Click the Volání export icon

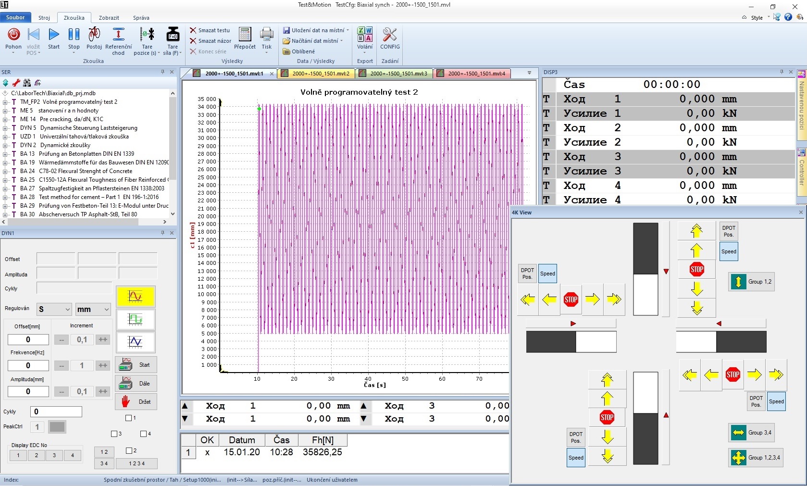(x=365, y=34)
